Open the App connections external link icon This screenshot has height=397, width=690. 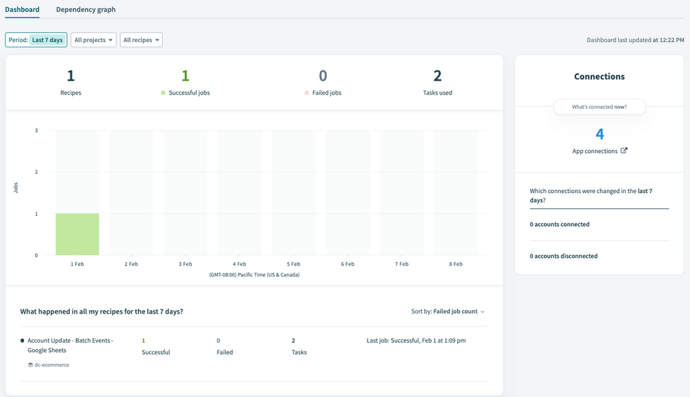pyautogui.click(x=624, y=151)
